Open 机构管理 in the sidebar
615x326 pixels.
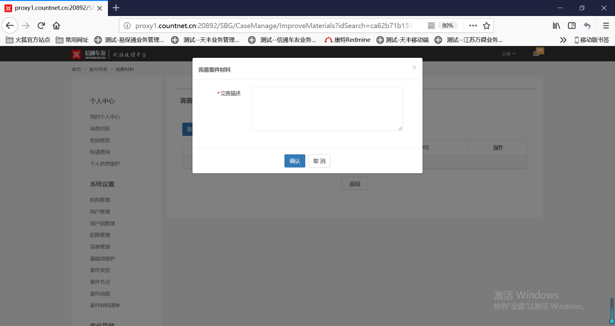[x=100, y=200]
